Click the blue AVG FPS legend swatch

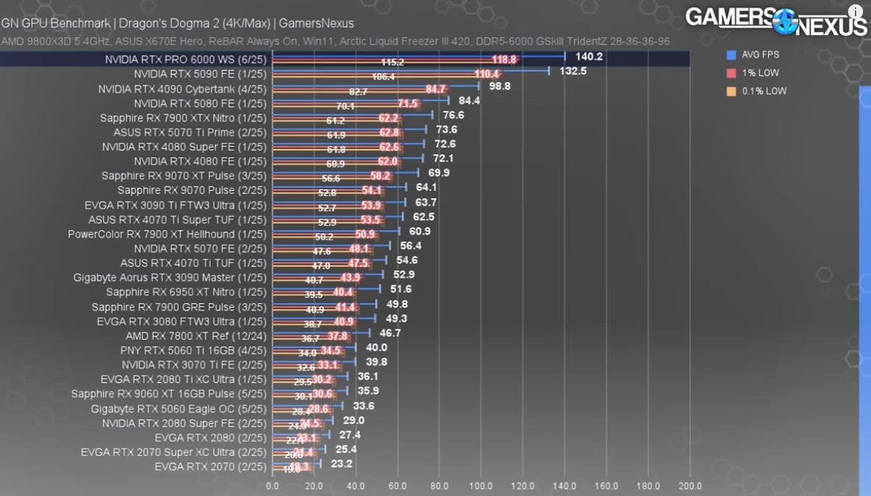pyautogui.click(x=731, y=55)
